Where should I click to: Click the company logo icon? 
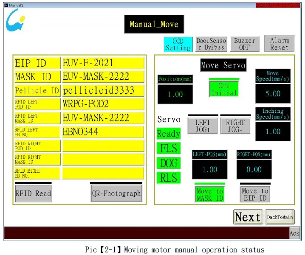[x=16, y=20]
